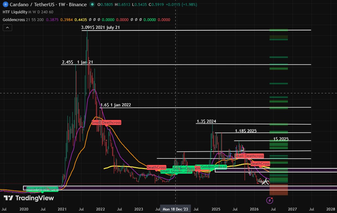Click the green market status dot
The image size is (337, 213).
point(92,4)
